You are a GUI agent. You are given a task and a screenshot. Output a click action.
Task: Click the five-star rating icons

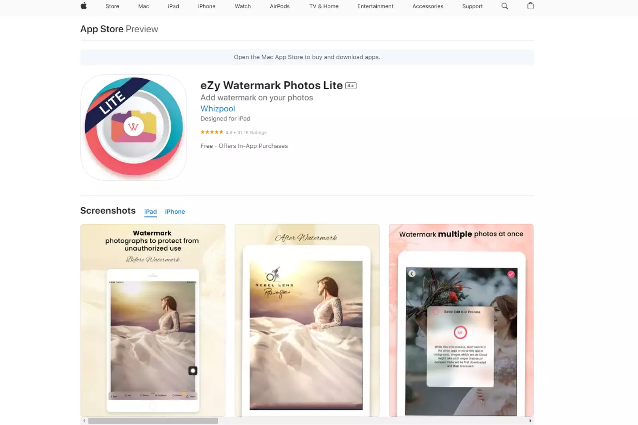pos(212,132)
